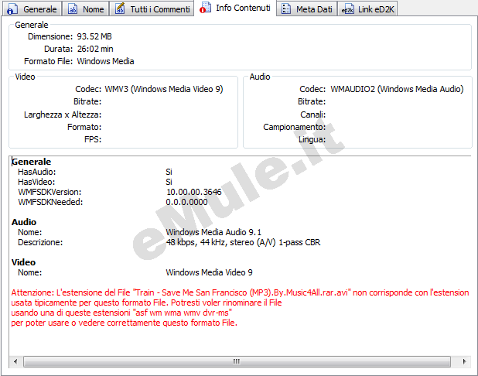Click the Windows Media Video 9 name text
This screenshot has width=478, height=376.
coord(209,272)
